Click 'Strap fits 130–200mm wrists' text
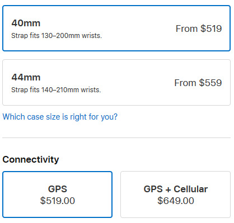This screenshot has height=223, width=234. click(57, 36)
